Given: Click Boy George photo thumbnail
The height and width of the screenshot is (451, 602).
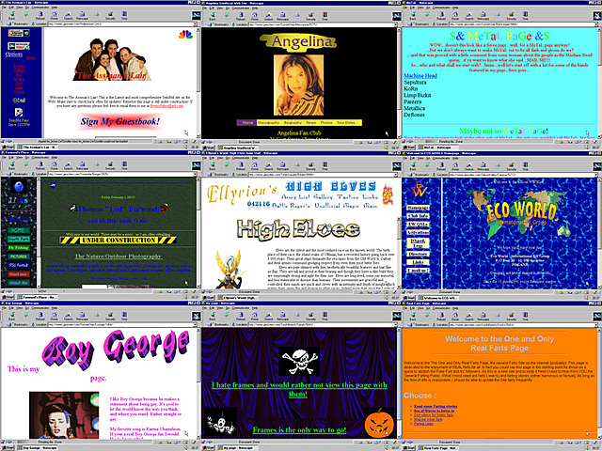Looking at the screenshot, I should [64, 415].
